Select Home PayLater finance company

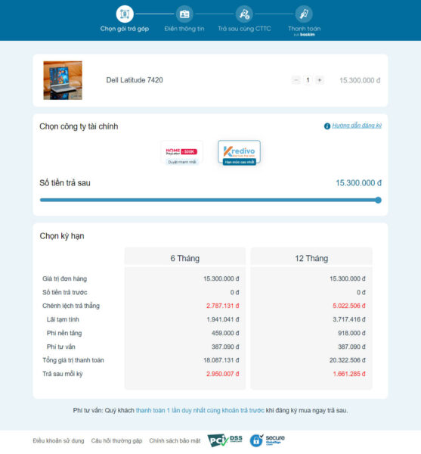point(182,153)
